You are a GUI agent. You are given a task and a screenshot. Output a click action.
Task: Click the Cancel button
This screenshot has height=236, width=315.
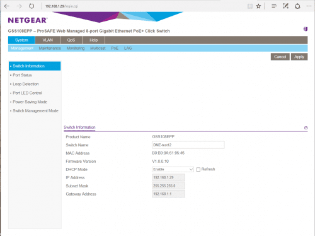point(280,57)
